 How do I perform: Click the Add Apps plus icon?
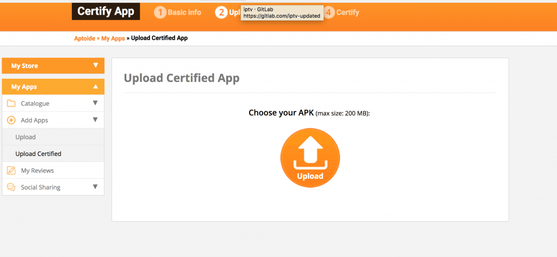pos(11,120)
